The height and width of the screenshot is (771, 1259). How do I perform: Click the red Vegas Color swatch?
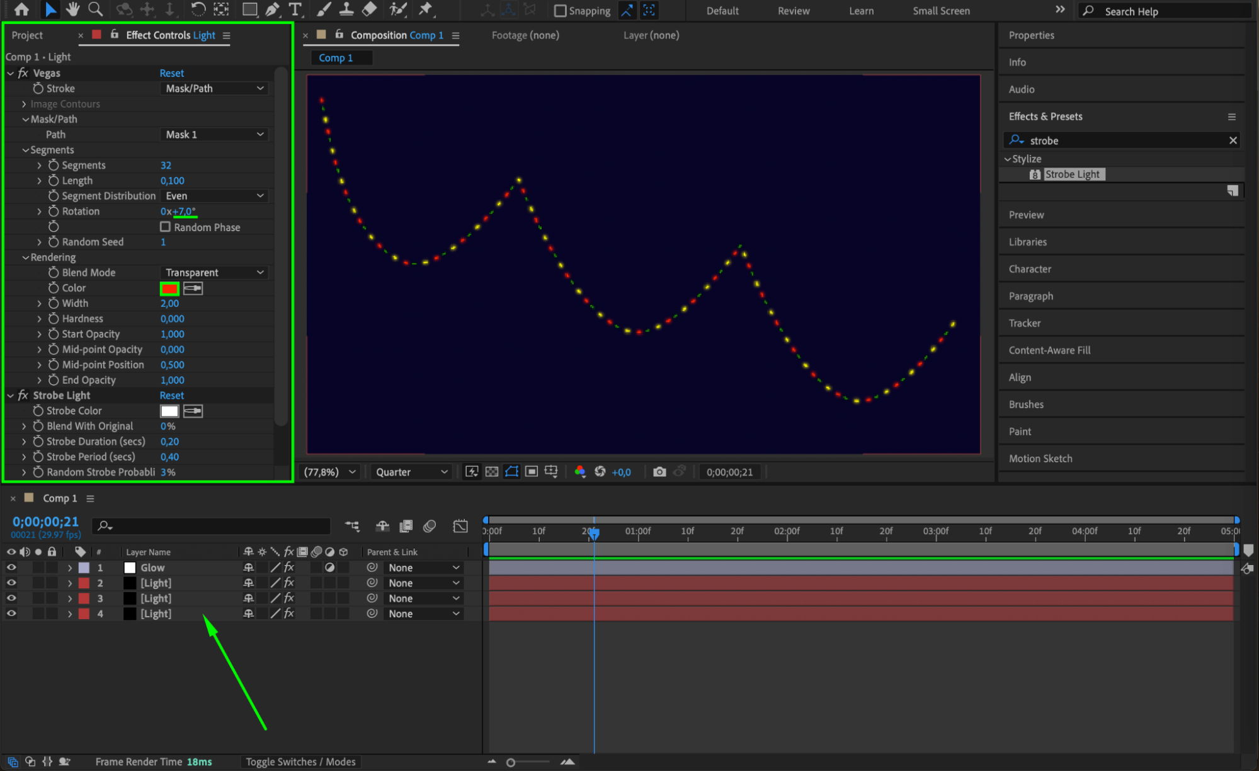tap(169, 288)
